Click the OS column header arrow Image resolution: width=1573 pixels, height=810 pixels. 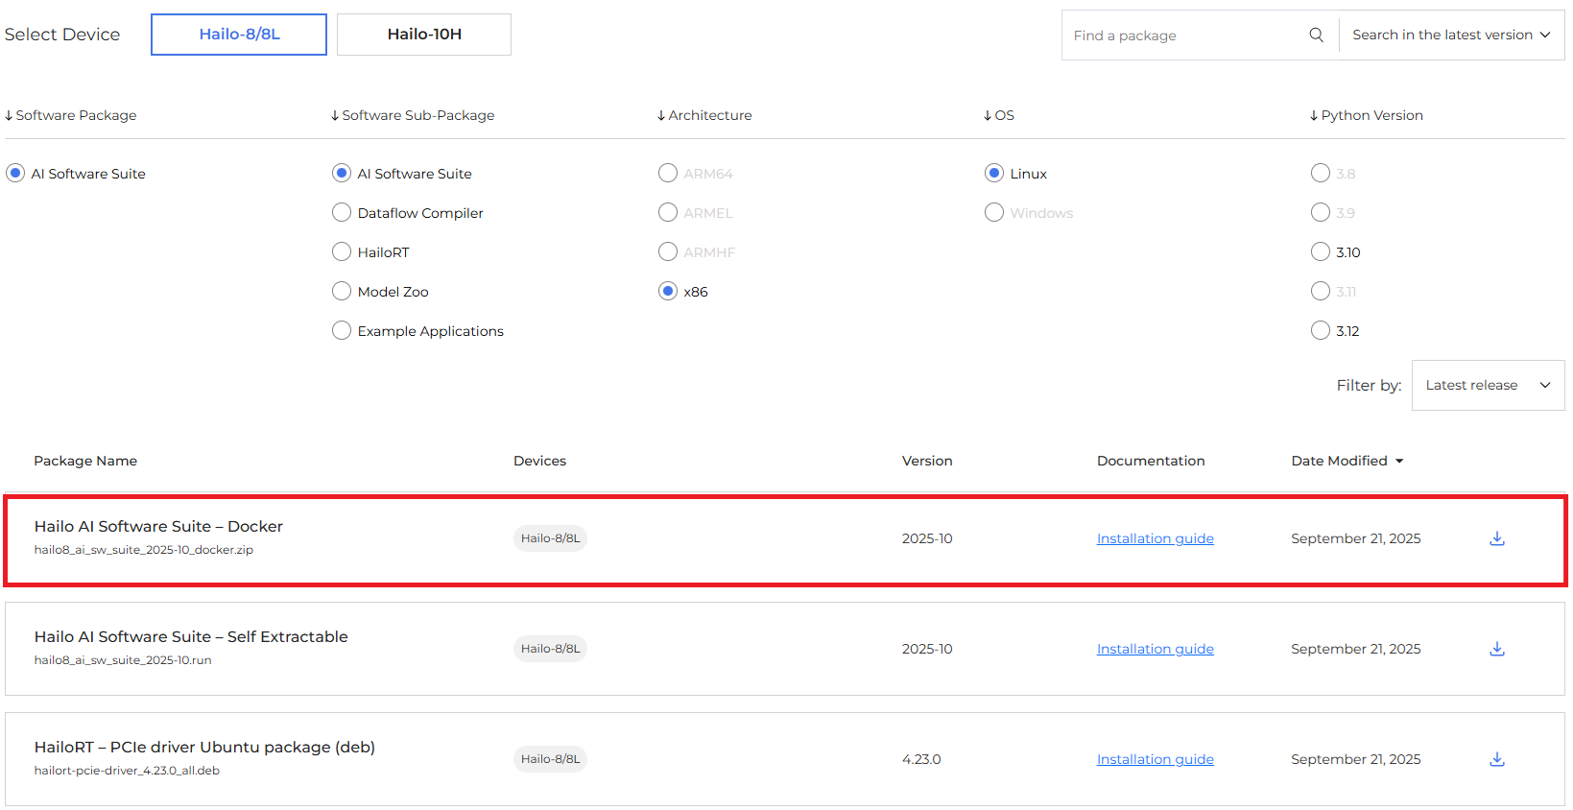[988, 116]
